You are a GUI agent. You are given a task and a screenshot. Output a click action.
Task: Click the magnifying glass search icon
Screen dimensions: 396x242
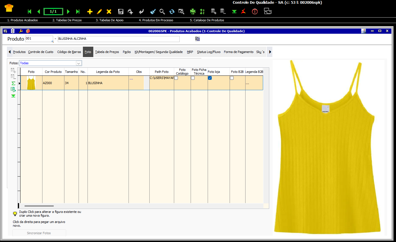(x=162, y=12)
